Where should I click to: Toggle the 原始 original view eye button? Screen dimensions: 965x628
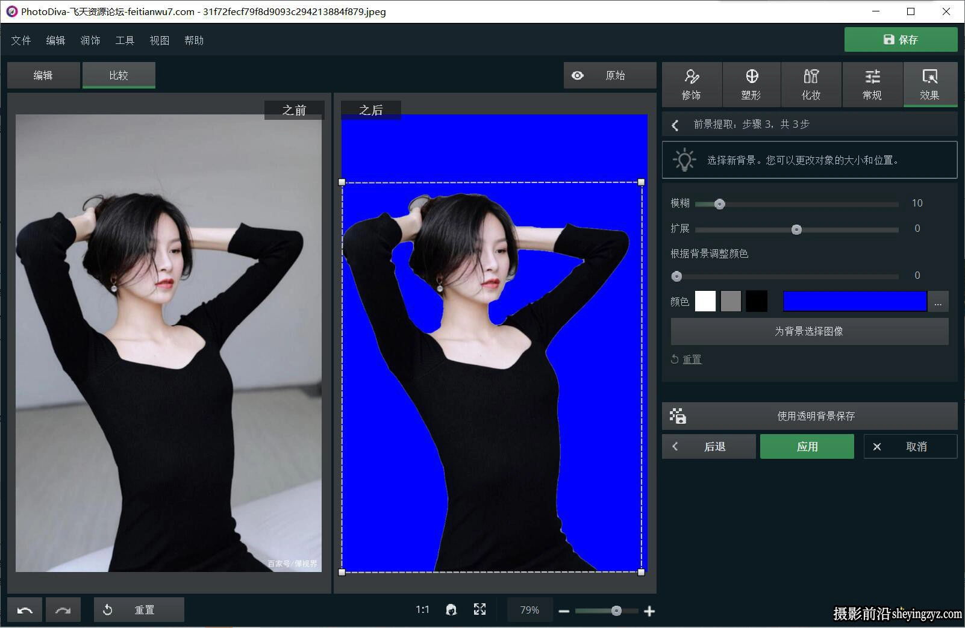click(x=610, y=75)
